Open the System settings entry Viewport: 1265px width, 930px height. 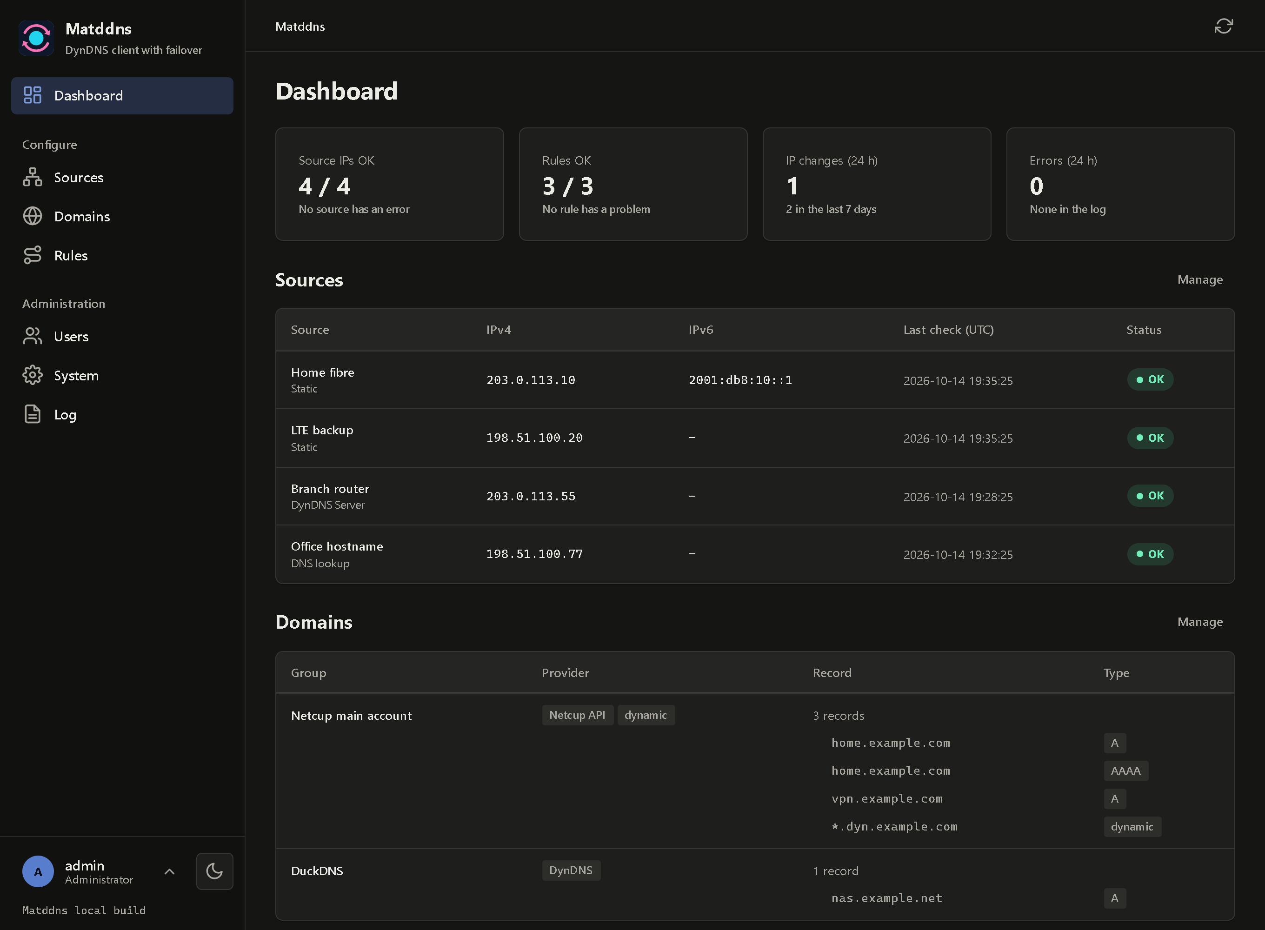(122, 376)
